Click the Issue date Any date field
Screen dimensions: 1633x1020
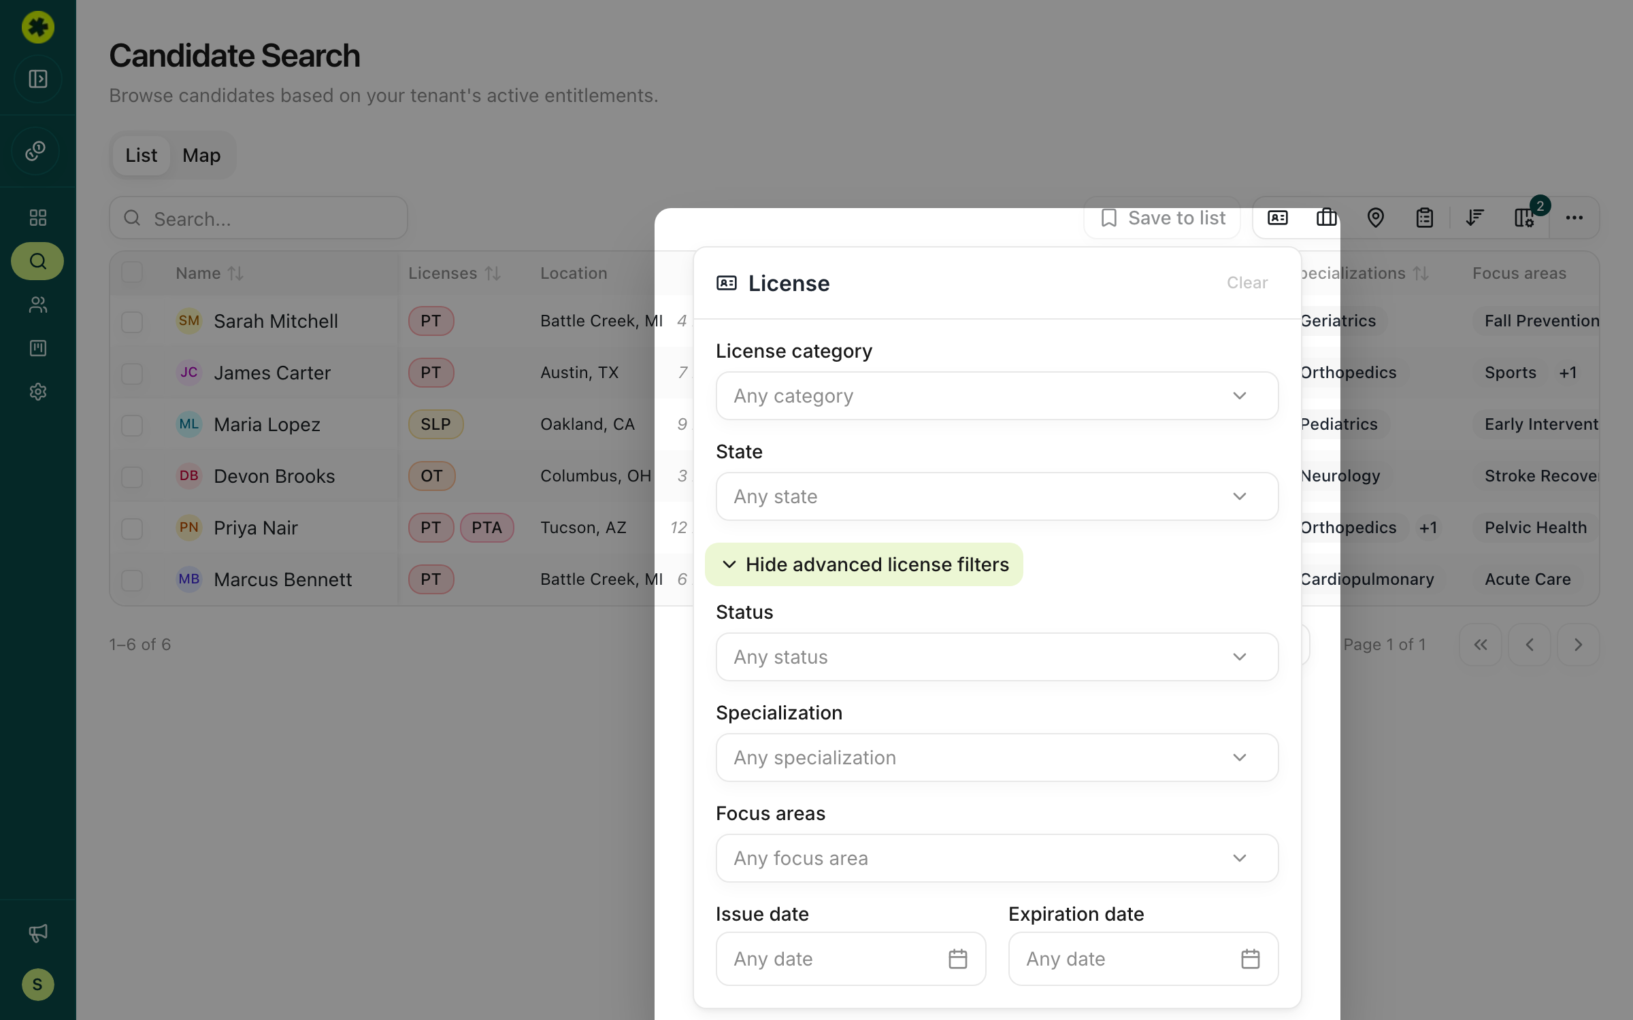click(851, 959)
